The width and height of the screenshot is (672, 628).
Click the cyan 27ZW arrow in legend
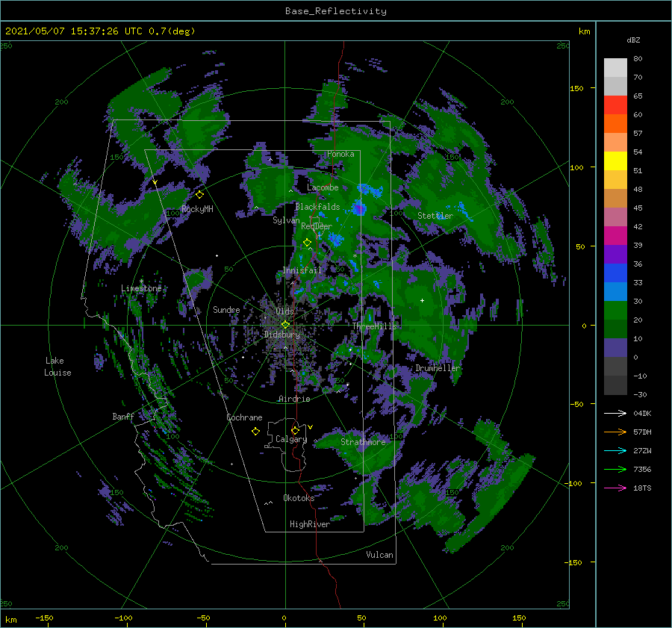click(x=615, y=450)
